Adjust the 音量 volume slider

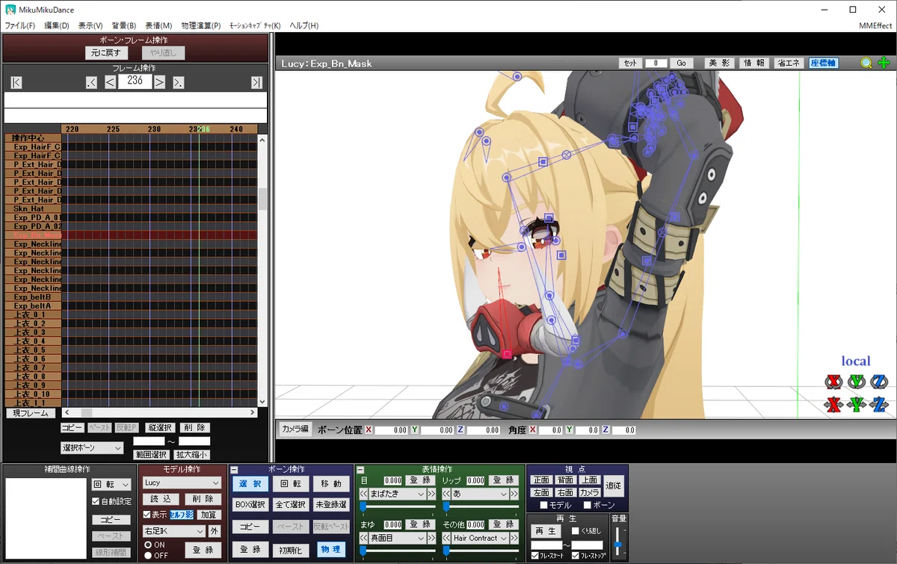pyautogui.click(x=618, y=542)
